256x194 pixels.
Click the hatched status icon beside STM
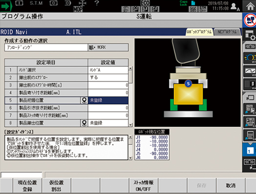(193, 9)
